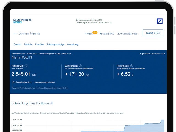Click the Hinweis steuerlicher Effekte note

coord(40,88)
